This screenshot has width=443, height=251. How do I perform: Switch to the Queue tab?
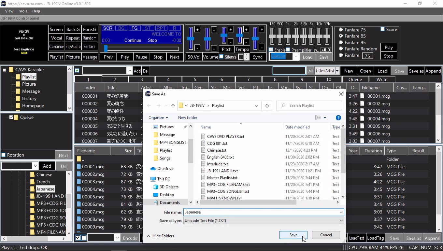[x=355, y=79]
